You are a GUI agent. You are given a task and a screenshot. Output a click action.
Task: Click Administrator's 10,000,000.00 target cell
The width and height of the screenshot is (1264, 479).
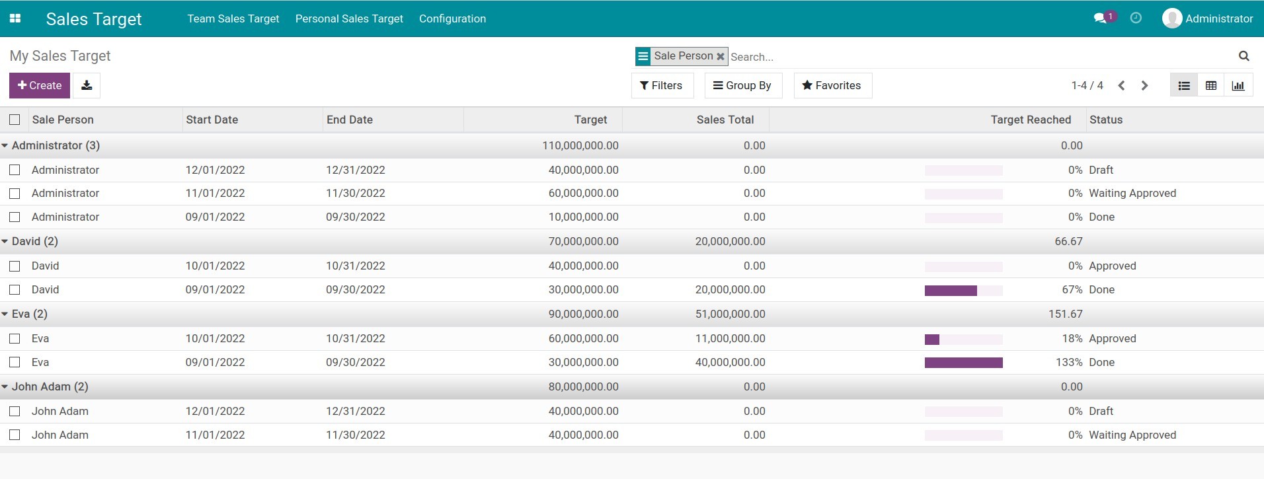click(583, 217)
